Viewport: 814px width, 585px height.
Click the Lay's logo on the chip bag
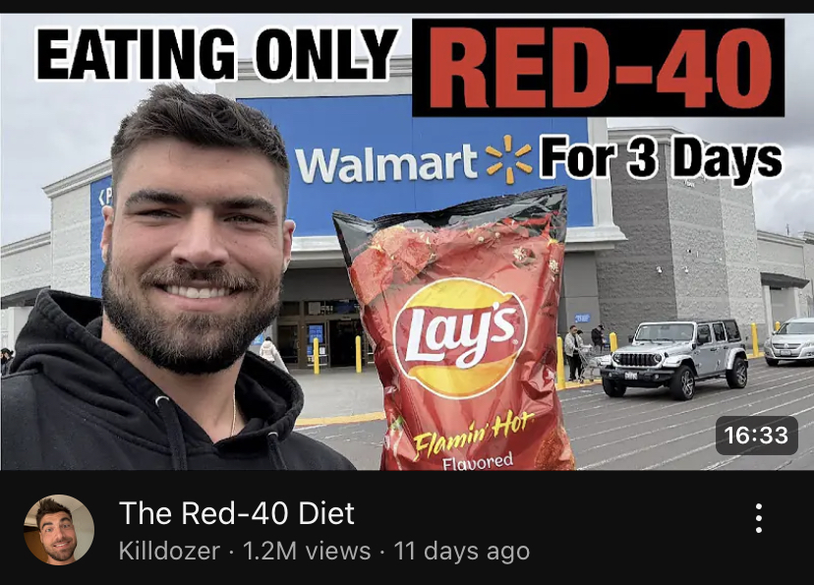[x=459, y=337]
